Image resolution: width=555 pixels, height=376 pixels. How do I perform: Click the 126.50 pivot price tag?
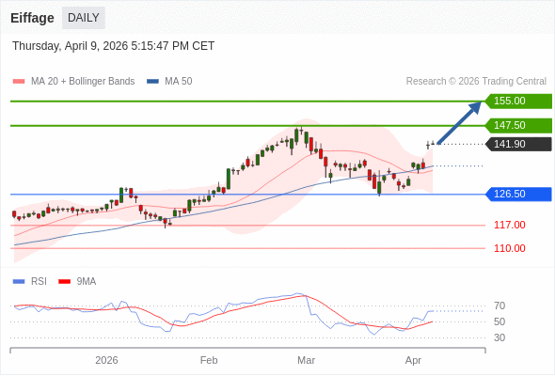point(518,195)
